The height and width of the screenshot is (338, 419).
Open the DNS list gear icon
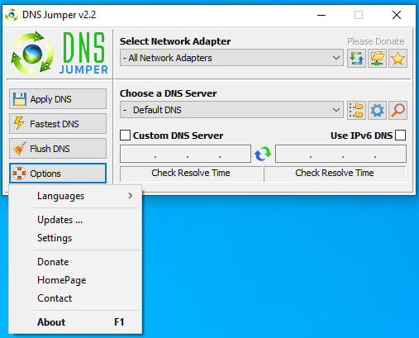click(377, 110)
